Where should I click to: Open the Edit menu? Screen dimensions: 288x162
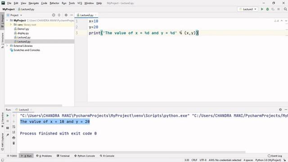coord(16,3)
